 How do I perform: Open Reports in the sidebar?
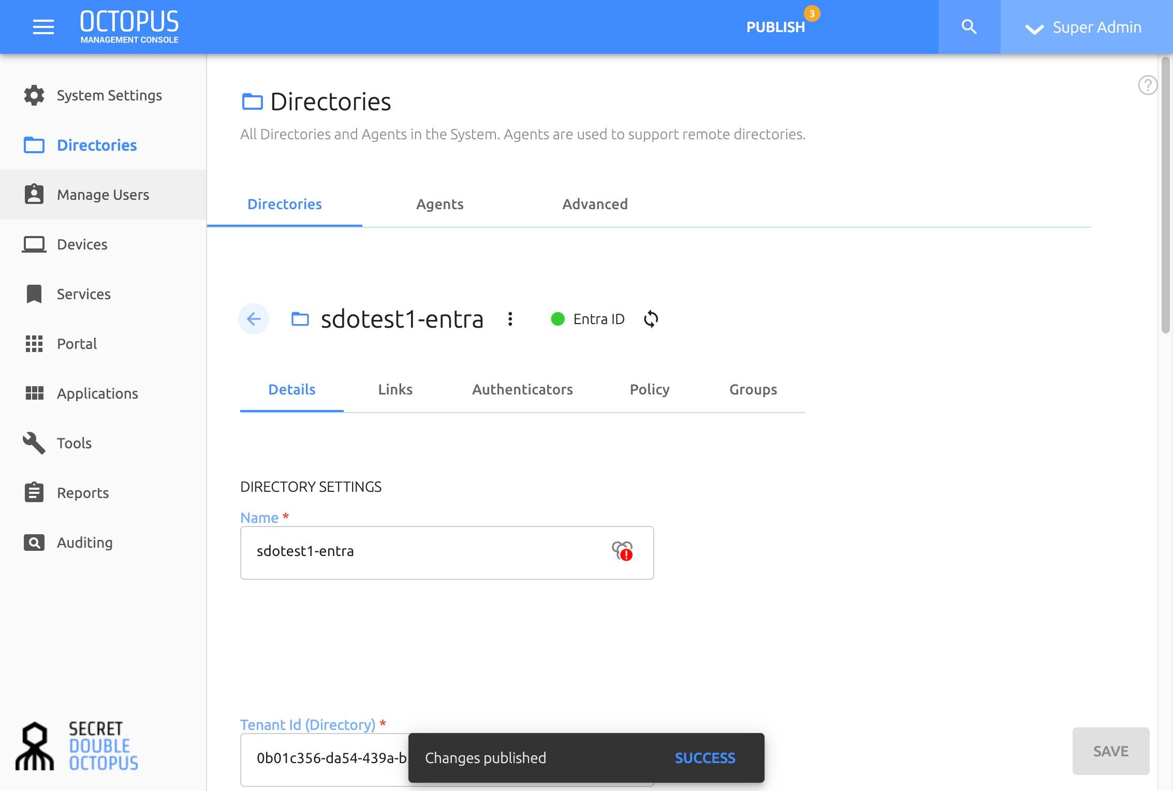(x=104, y=493)
